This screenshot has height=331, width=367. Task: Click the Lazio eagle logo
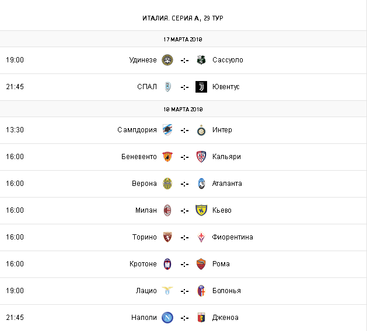point(167,291)
